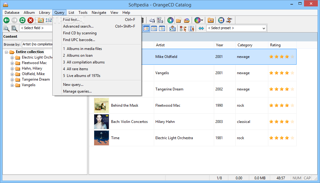Expand the Fleetwood Mac folder node
Viewport: 320px width, 183px height.
tap(12, 63)
